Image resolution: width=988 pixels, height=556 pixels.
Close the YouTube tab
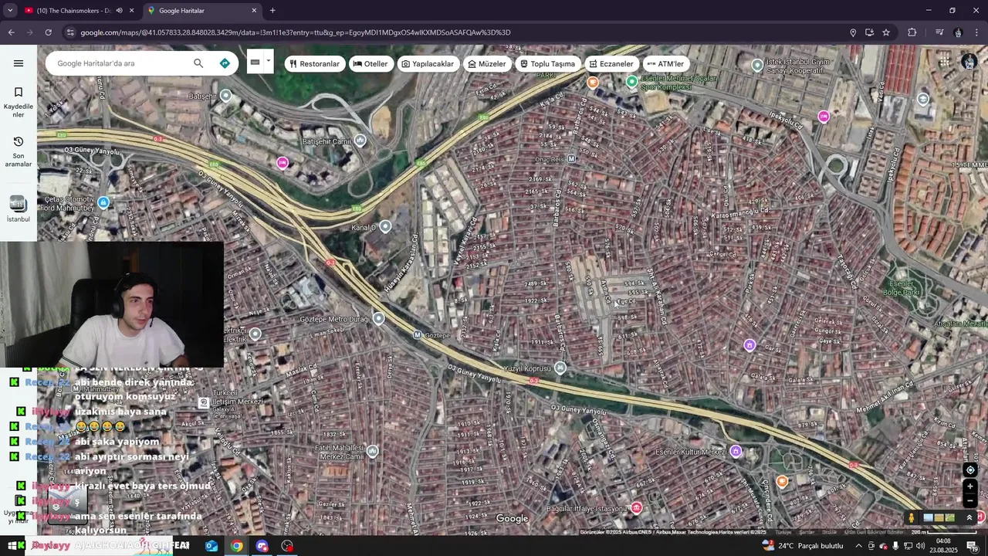tap(131, 11)
